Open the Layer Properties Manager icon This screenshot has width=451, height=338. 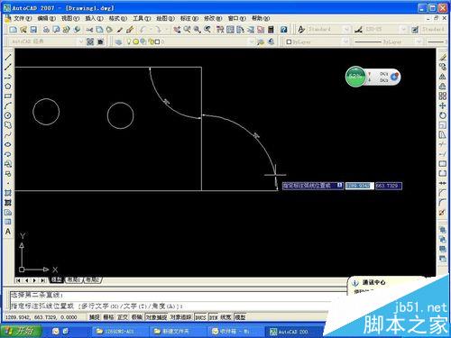pyautogui.click(x=118, y=41)
